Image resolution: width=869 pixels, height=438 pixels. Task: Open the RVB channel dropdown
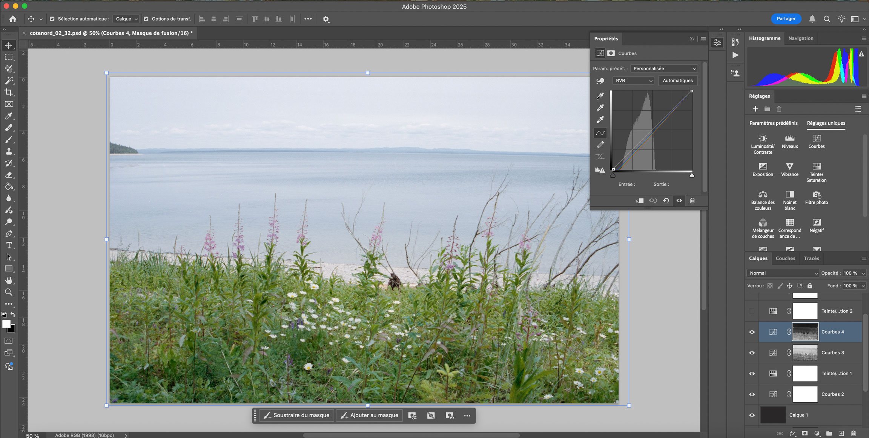[634, 81]
